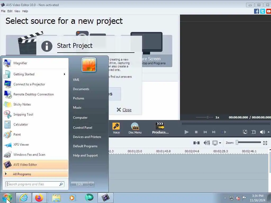Viewport: 271px width, 203px height.
Task: Open the Disc Menu tool
Action: coord(135,128)
